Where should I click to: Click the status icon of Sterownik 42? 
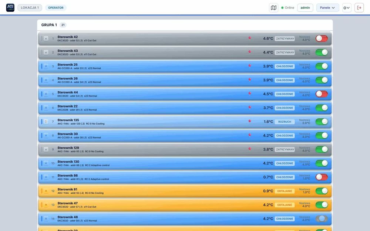coord(46,38)
